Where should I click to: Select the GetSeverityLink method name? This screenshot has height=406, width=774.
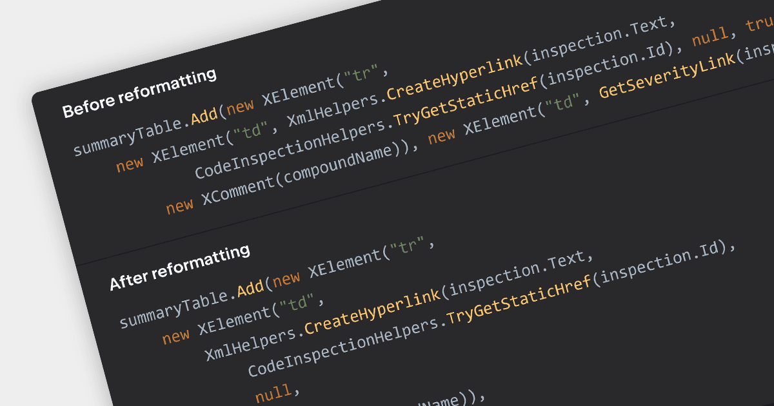(668, 75)
